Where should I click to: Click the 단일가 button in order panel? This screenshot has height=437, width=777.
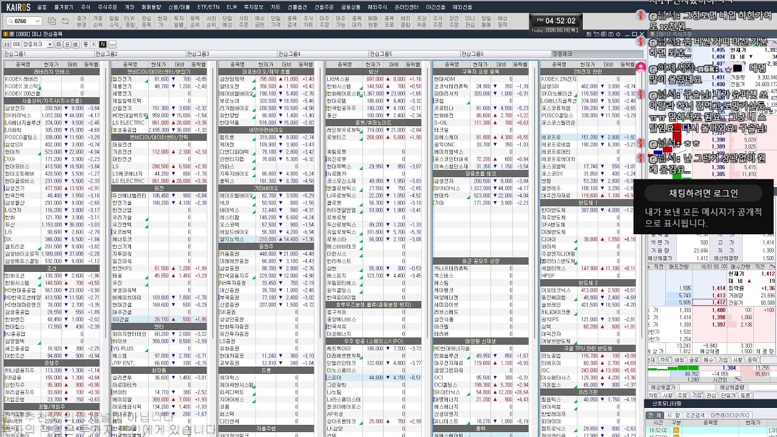coord(728,395)
